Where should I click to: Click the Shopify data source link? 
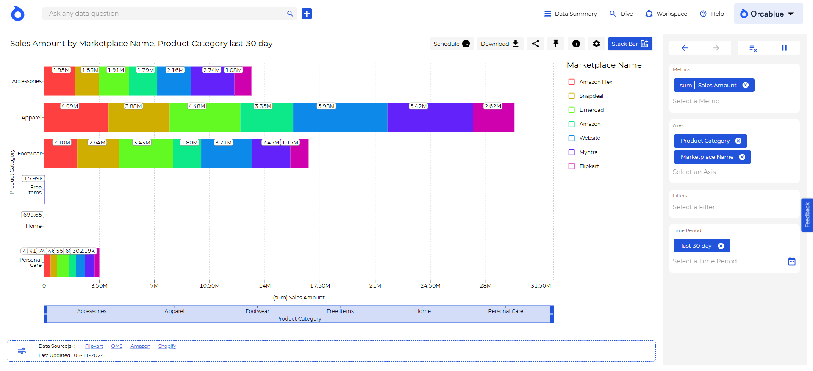pos(167,346)
